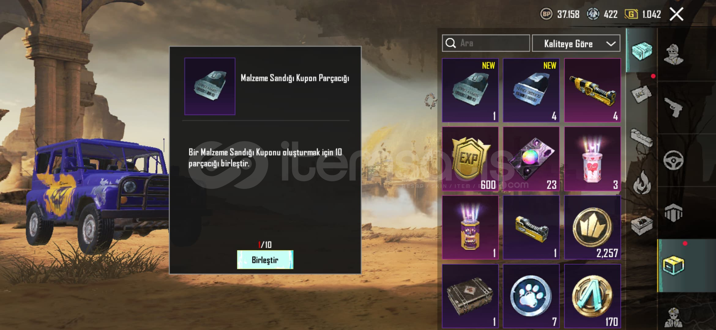This screenshot has height=330, width=716.
Task: Expand the sort dropdown chevron arrow
Action: click(x=611, y=44)
